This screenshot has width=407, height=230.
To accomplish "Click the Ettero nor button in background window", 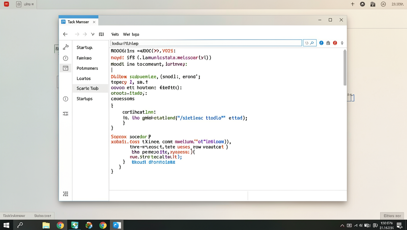I will pyautogui.click(x=392, y=216).
